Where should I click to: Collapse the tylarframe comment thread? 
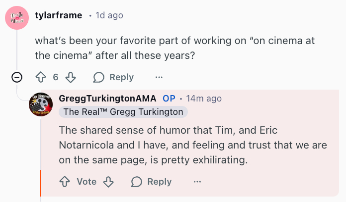click(17, 77)
